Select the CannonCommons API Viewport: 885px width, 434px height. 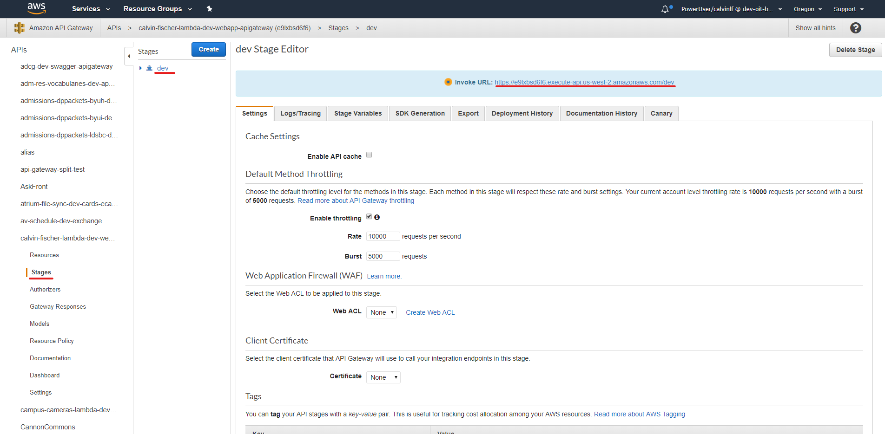click(x=47, y=427)
